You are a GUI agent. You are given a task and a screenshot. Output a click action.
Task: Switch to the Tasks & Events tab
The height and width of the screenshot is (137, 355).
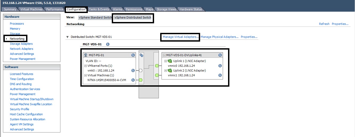(x=99, y=9)
